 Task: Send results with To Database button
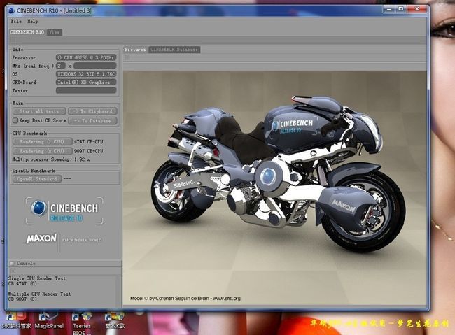92,121
